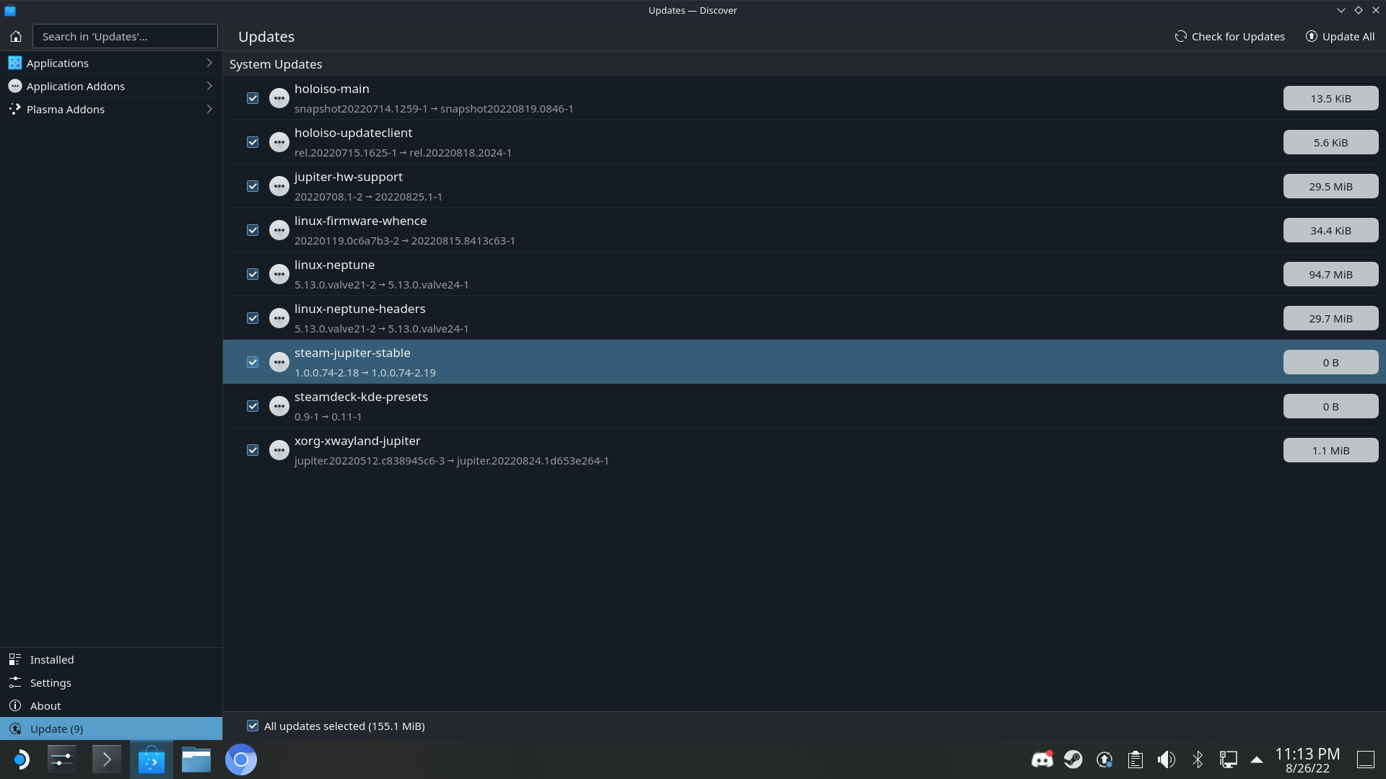The image size is (1386, 779).
Task: Select the Installed section in sidebar
Action: pos(51,659)
